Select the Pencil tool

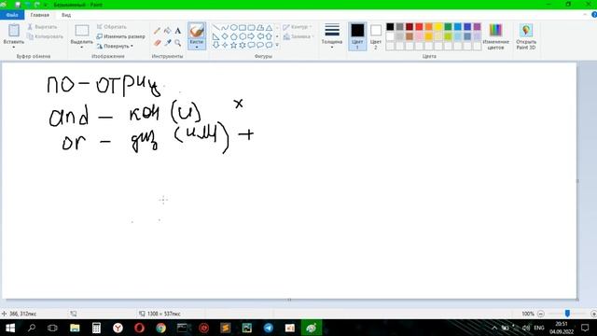pyautogui.click(x=157, y=31)
